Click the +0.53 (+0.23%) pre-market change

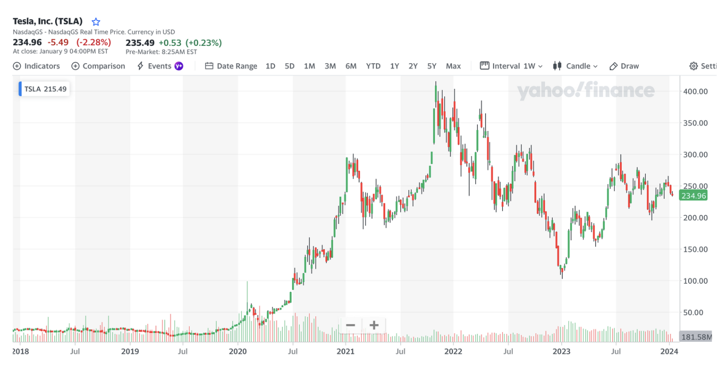click(190, 43)
